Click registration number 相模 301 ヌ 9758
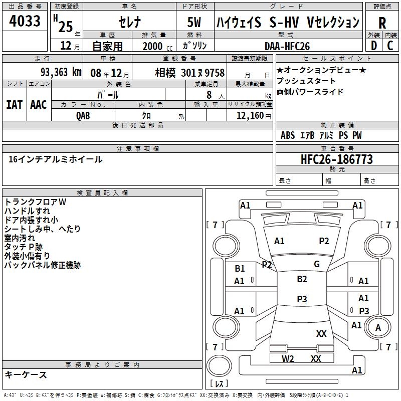This screenshot has width=401, height=401. click(x=190, y=73)
